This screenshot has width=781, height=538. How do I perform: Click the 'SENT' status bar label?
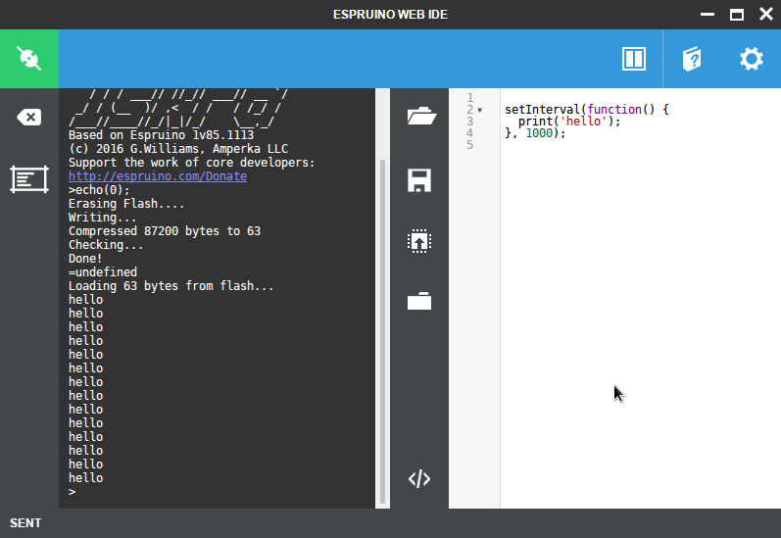tap(25, 523)
